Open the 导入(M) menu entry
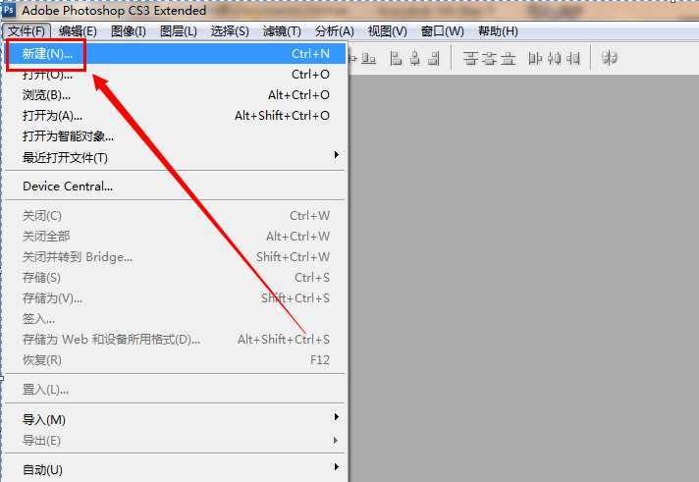 coord(176,419)
